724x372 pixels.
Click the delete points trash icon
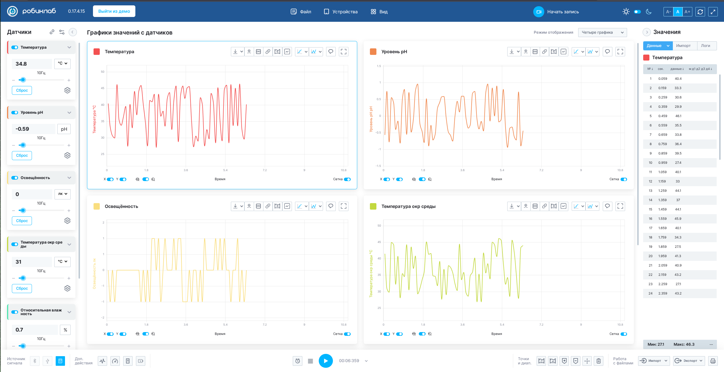pos(599,361)
